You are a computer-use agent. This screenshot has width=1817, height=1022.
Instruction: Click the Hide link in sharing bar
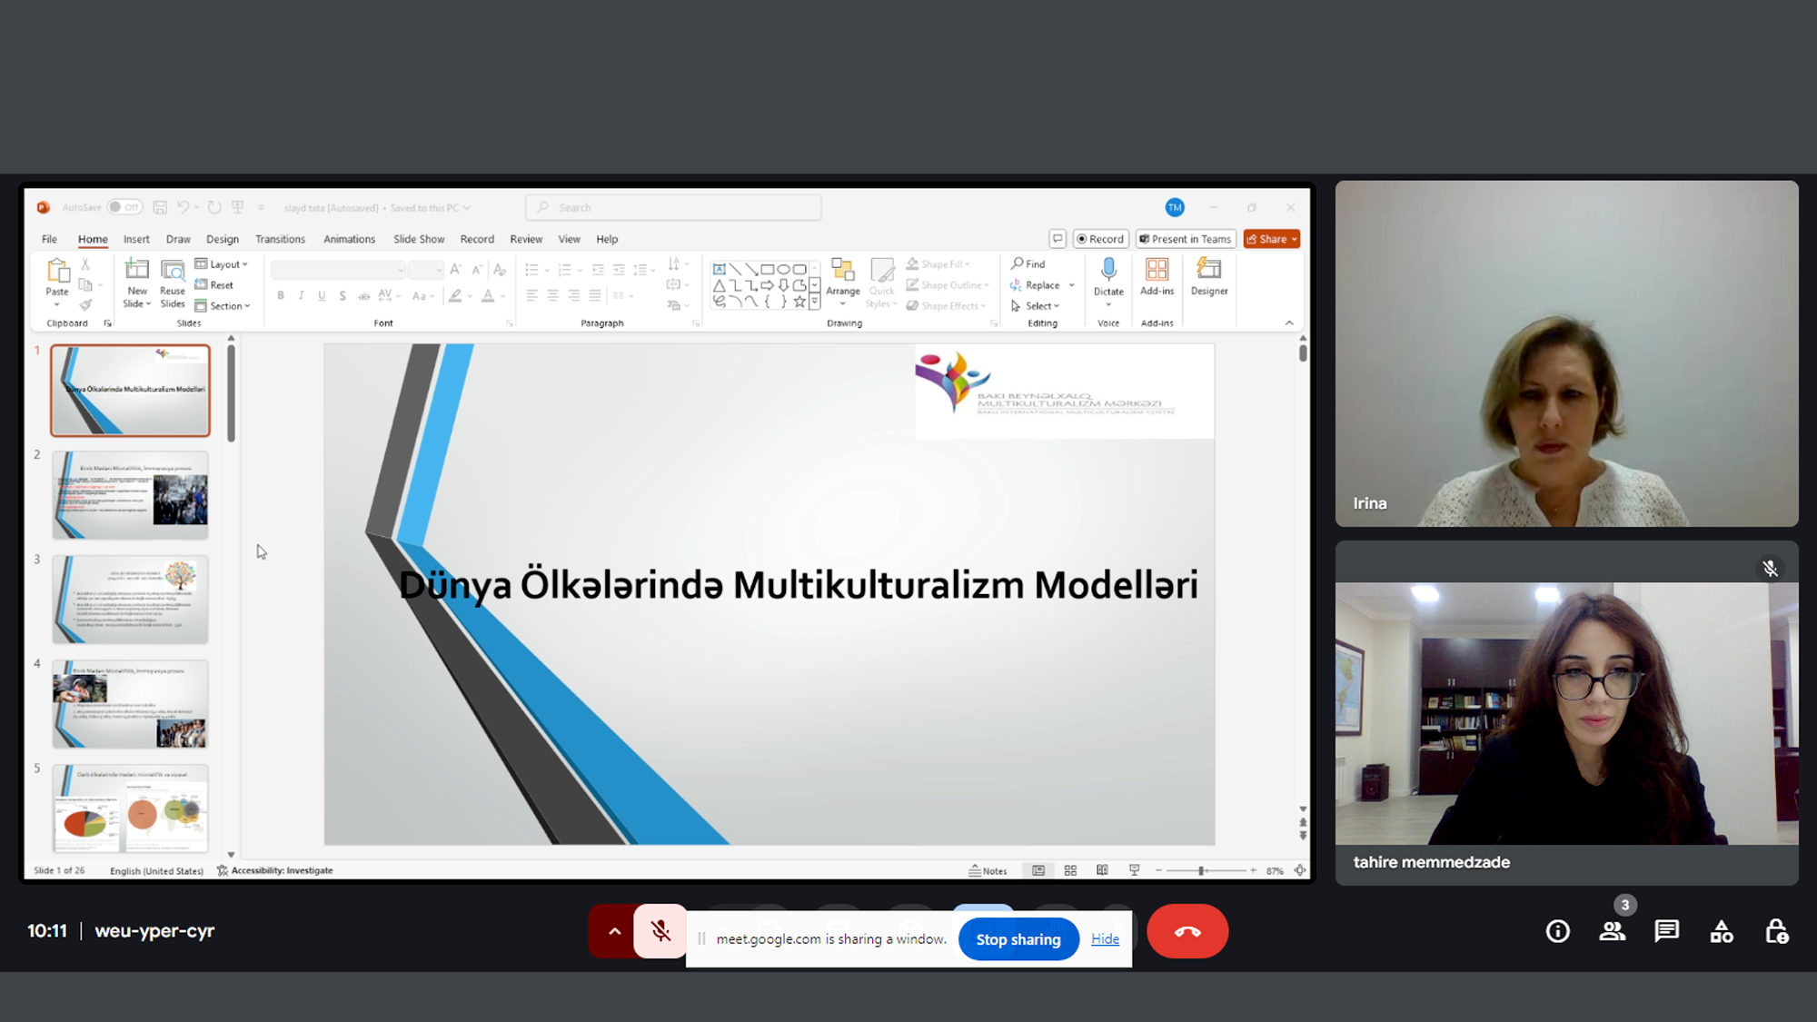(1105, 939)
